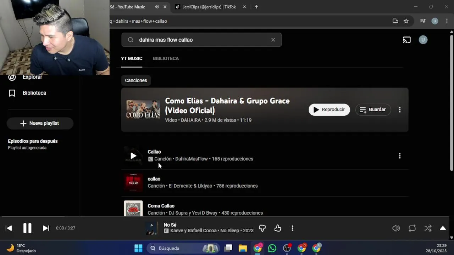
Task: Focus the 'dahira mas flow callao' search field
Action: [201, 40]
